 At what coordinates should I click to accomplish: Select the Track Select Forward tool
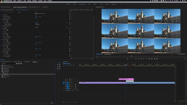pos(60,63)
